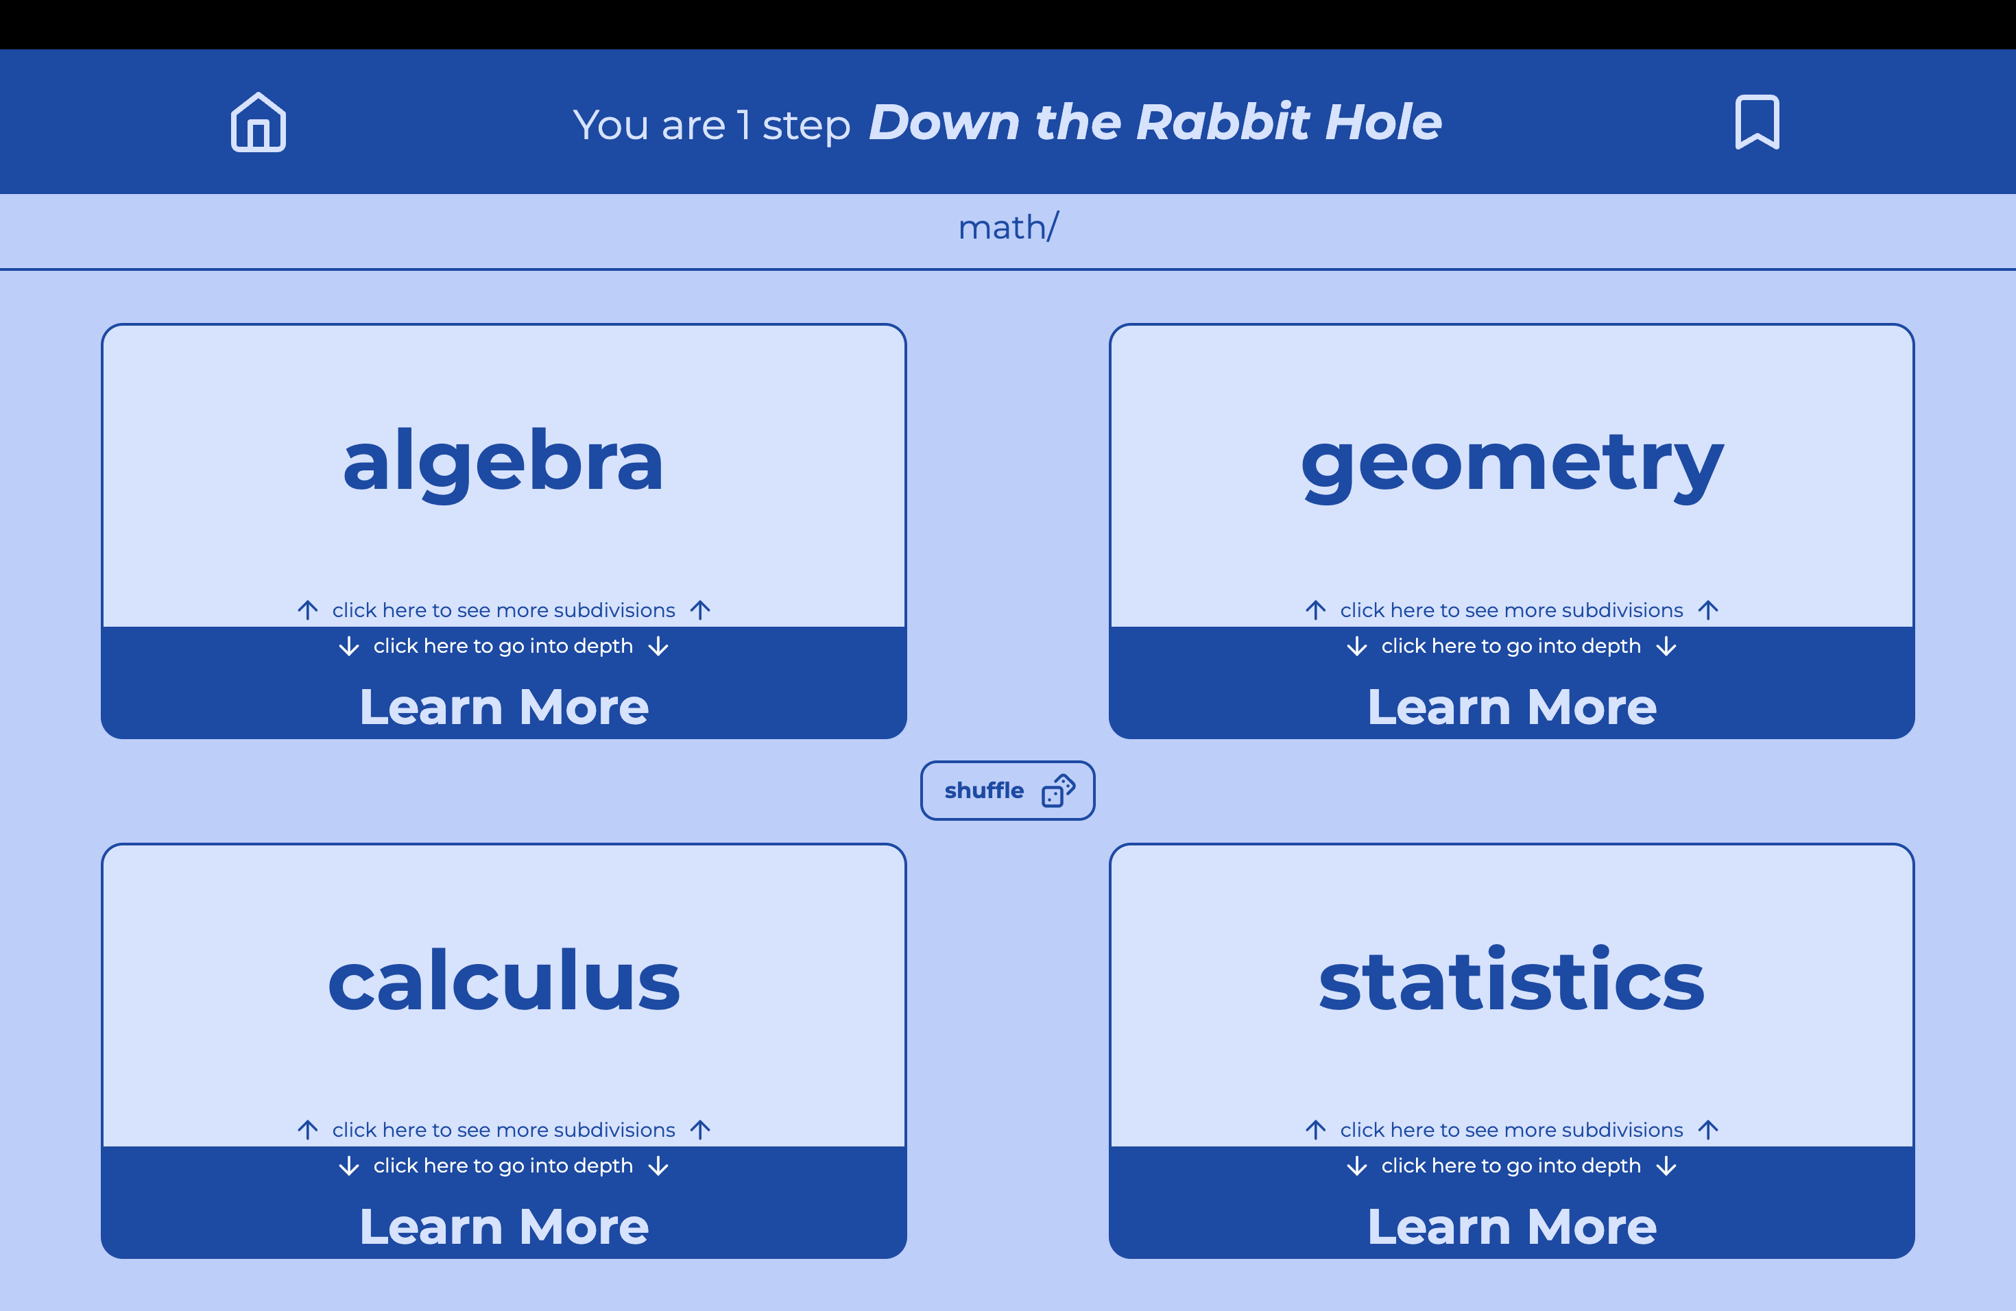Click the math/ breadcrumb label
Image resolution: width=2016 pixels, height=1311 pixels.
pos(1008,227)
